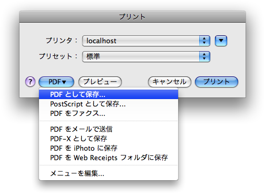Open the printer popup showing localhost
The width and height of the screenshot is (264, 196).
click(146, 41)
